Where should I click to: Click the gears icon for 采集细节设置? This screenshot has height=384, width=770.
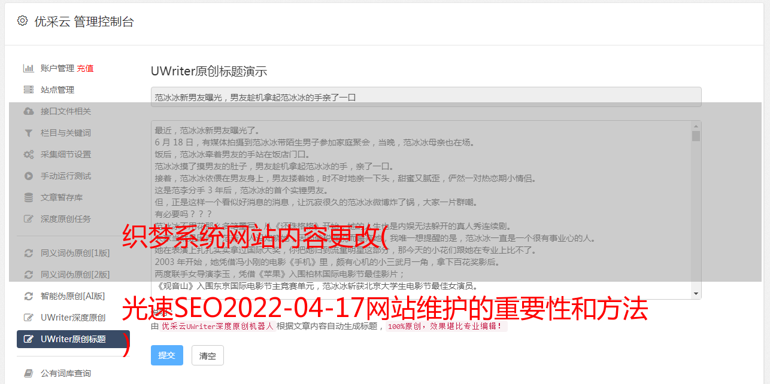[28, 154]
